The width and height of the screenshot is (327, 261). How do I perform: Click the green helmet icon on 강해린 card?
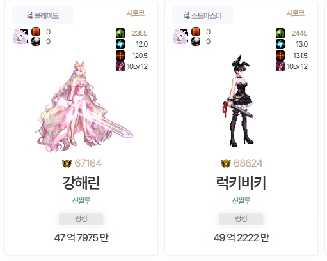[x=120, y=33]
